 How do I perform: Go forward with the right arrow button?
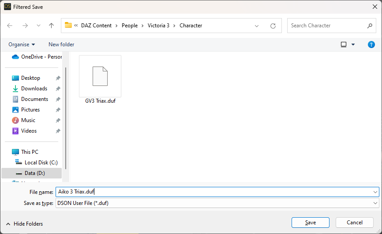coord(25,26)
